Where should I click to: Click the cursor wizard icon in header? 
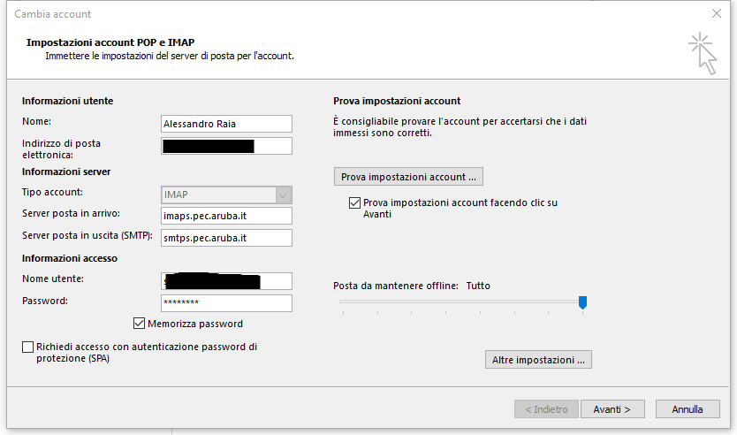703,53
